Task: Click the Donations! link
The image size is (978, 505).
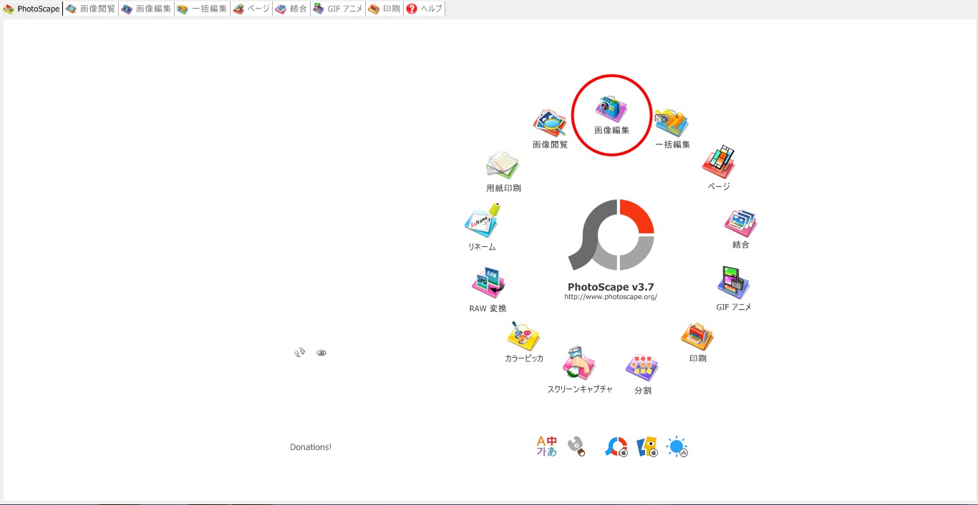Action: coord(310,447)
